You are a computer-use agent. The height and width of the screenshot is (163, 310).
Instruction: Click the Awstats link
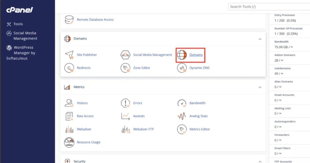pyautogui.click(x=139, y=116)
